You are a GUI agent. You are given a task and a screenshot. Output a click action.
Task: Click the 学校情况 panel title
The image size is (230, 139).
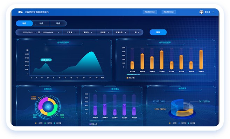(182, 88)
